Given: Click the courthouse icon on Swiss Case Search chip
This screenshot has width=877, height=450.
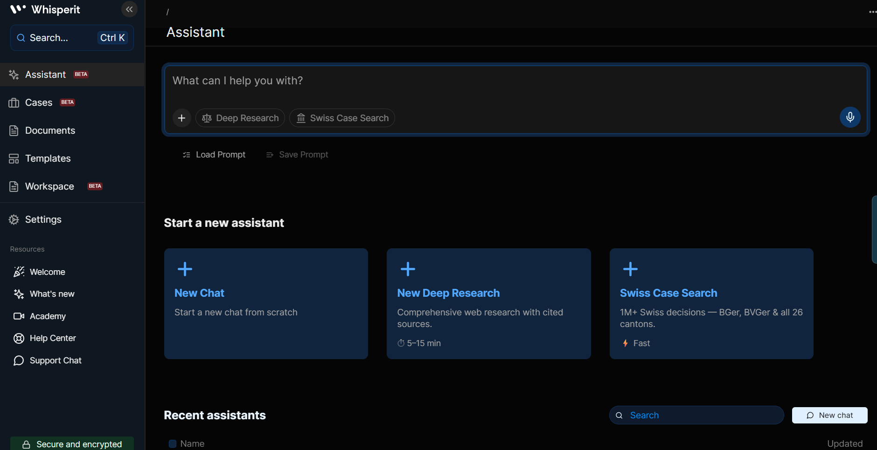Looking at the screenshot, I should 301,118.
